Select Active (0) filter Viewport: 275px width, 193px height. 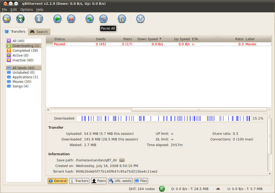pos(23,55)
